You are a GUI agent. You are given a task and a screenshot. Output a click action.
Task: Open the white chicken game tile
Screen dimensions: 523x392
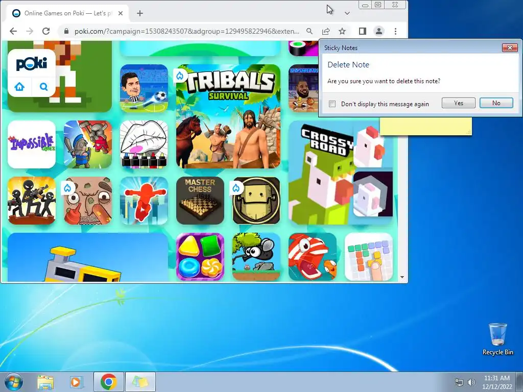(373, 146)
